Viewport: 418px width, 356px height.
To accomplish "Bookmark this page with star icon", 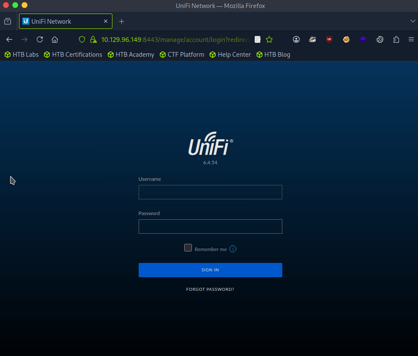I will point(269,39).
